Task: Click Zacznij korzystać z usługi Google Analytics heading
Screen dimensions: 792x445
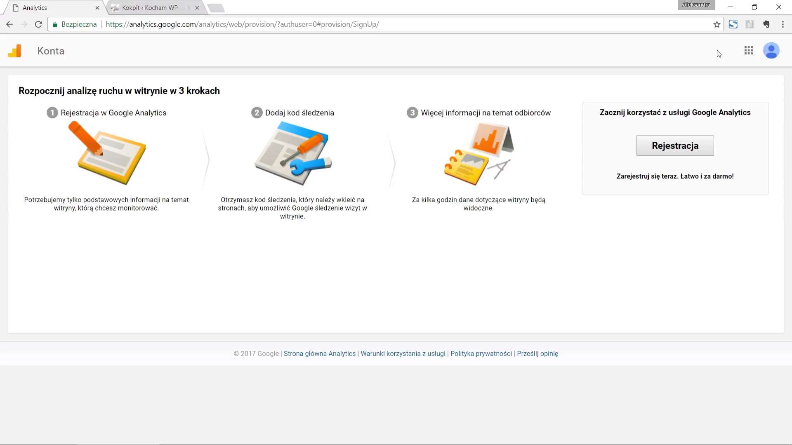Action: [x=675, y=112]
